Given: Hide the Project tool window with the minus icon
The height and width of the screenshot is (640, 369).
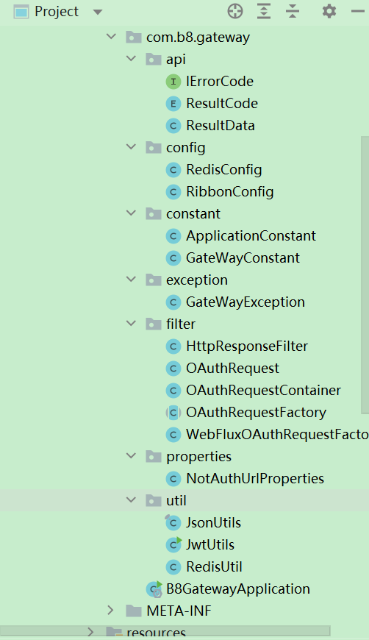Looking at the screenshot, I should [358, 12].
